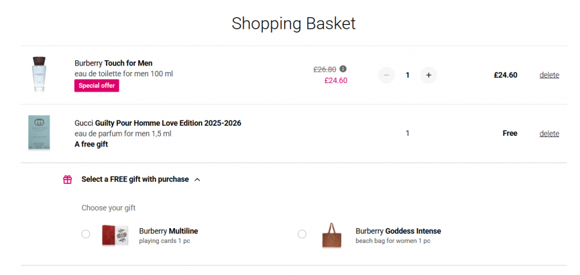The width and height of the screenshot is (580, 275).
Task: Click the pink gift icon
Action: click(x=67, y=179)
